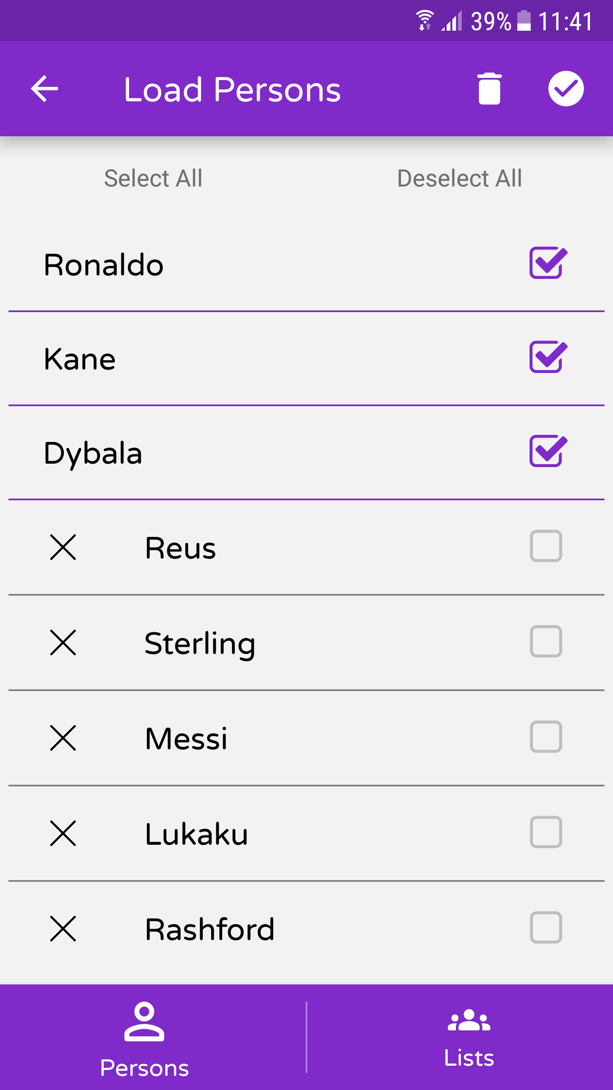Remove Sterling using the X icon

63,643
